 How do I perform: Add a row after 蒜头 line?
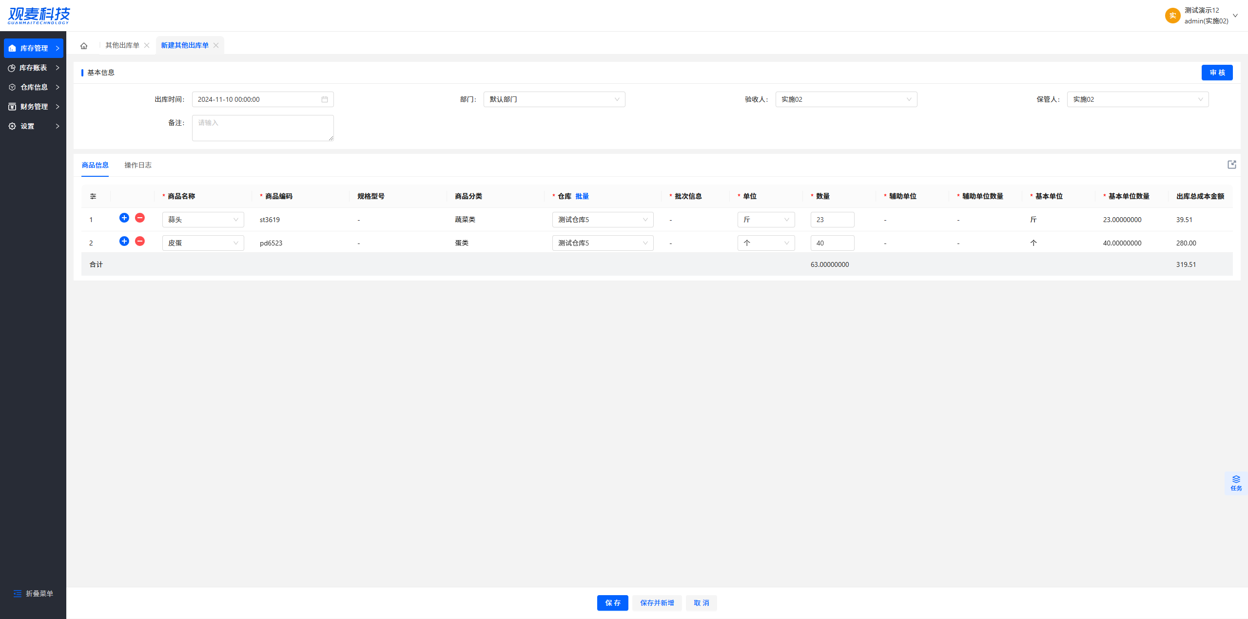pos(124,218)
